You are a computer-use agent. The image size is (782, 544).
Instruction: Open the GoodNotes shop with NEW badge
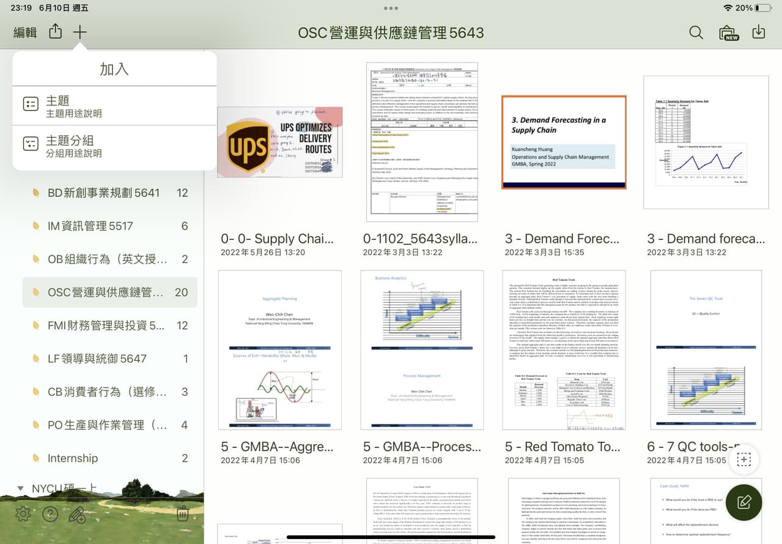click(728, 32)
